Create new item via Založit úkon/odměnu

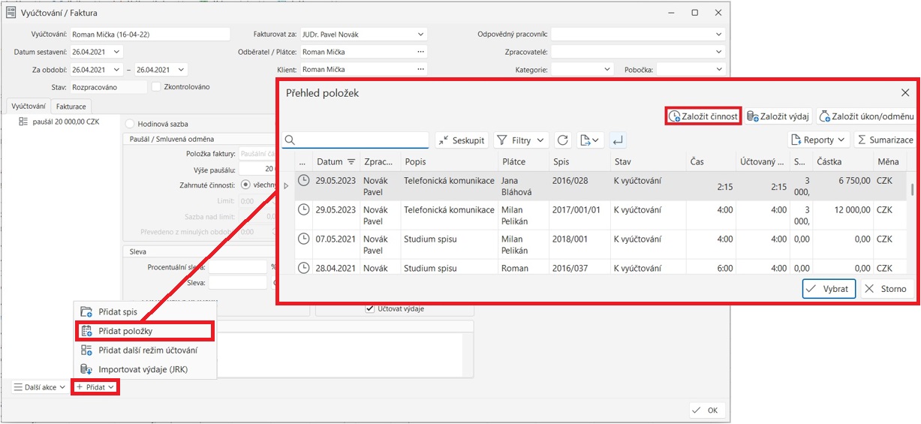click(x=865, y=116)
